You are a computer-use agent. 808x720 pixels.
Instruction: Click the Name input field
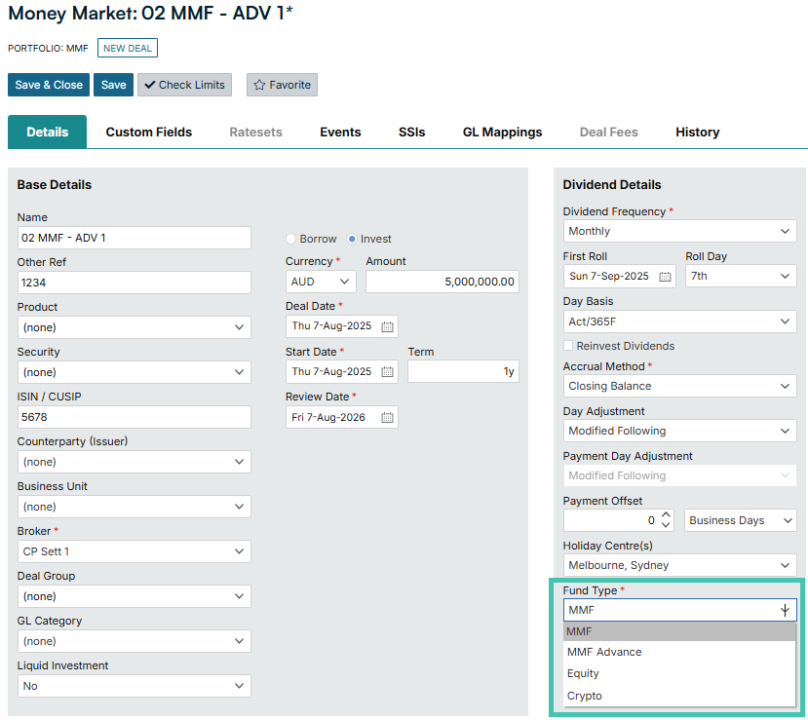134,238
